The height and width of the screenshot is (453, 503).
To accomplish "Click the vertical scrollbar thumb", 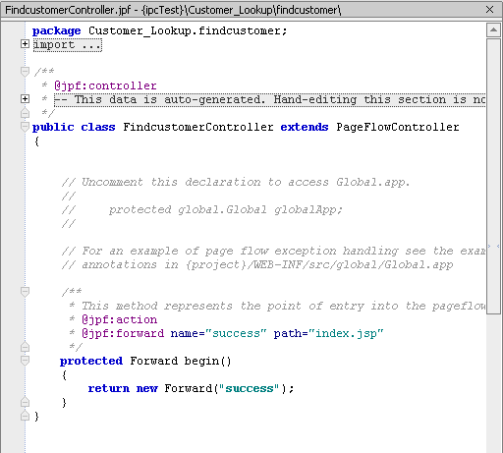I will [x=493, y=177].
